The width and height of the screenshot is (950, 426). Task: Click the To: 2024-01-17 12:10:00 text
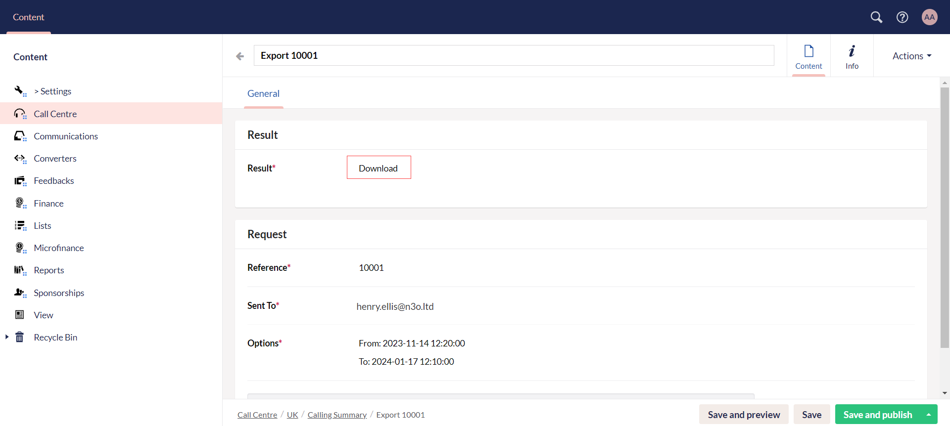click(406, 361)
